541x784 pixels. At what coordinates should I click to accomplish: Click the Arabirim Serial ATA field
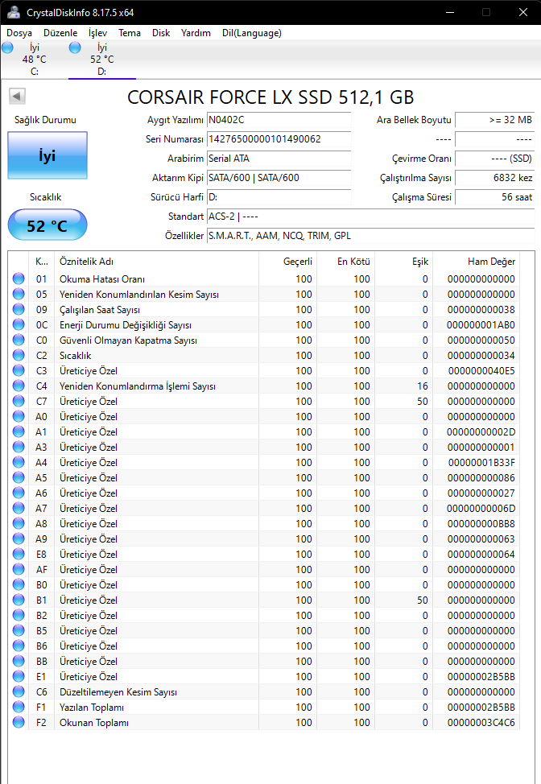(x=279, y=159)
